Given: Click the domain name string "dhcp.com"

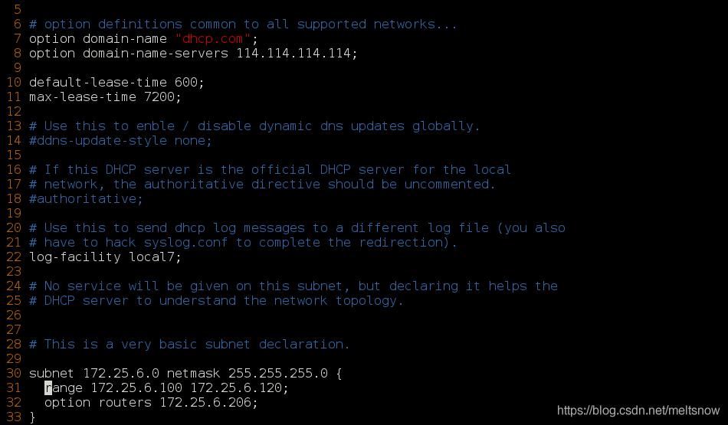Looking at the screenshot, I should [213, 38].
